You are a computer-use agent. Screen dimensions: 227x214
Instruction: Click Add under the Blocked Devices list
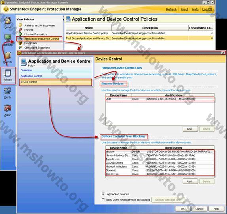click(190, 129)
